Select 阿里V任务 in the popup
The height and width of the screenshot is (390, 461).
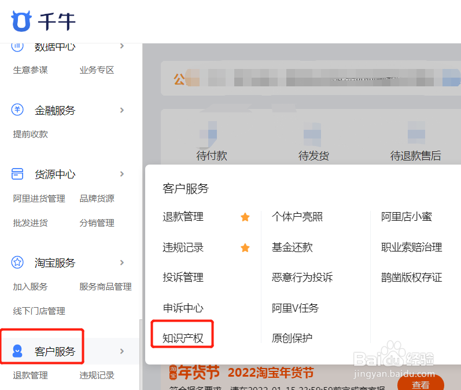pyautogui.click(x=295, y=308)
